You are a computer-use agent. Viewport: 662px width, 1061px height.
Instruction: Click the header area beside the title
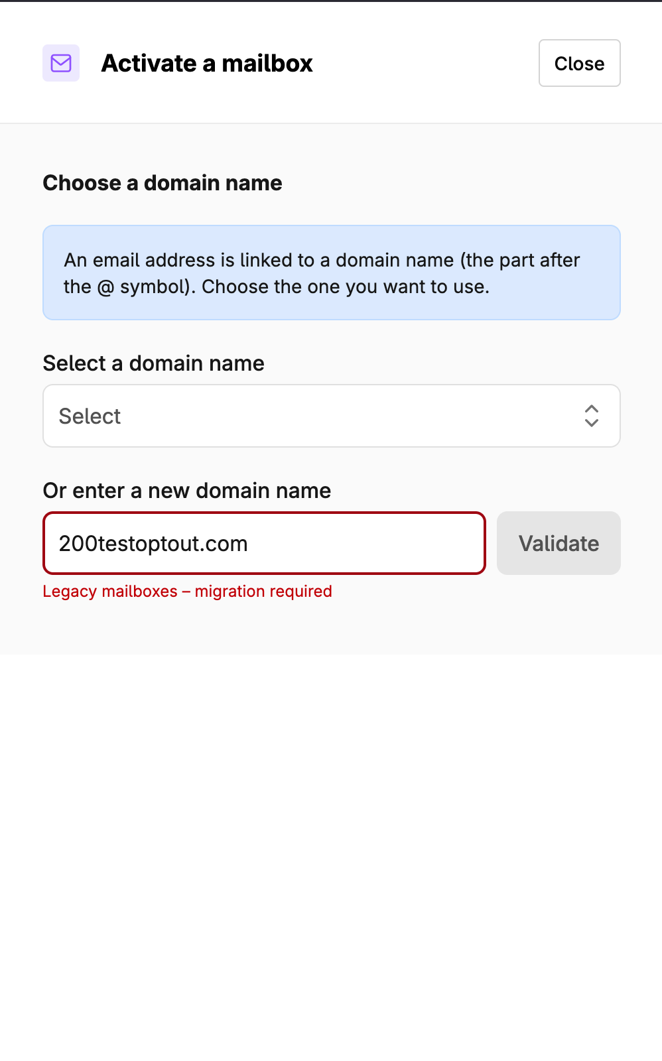425,63
